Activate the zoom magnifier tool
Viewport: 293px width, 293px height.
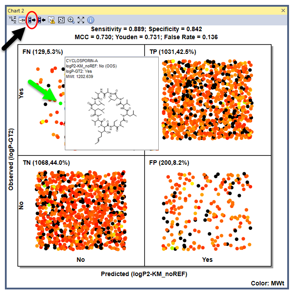click(71, 20)
